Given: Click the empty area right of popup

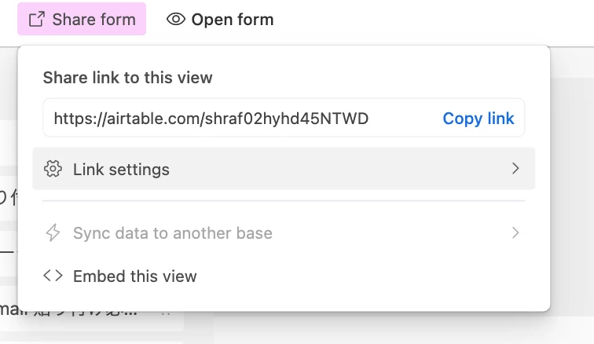Looking at the screenshot, I should point(572,196).
